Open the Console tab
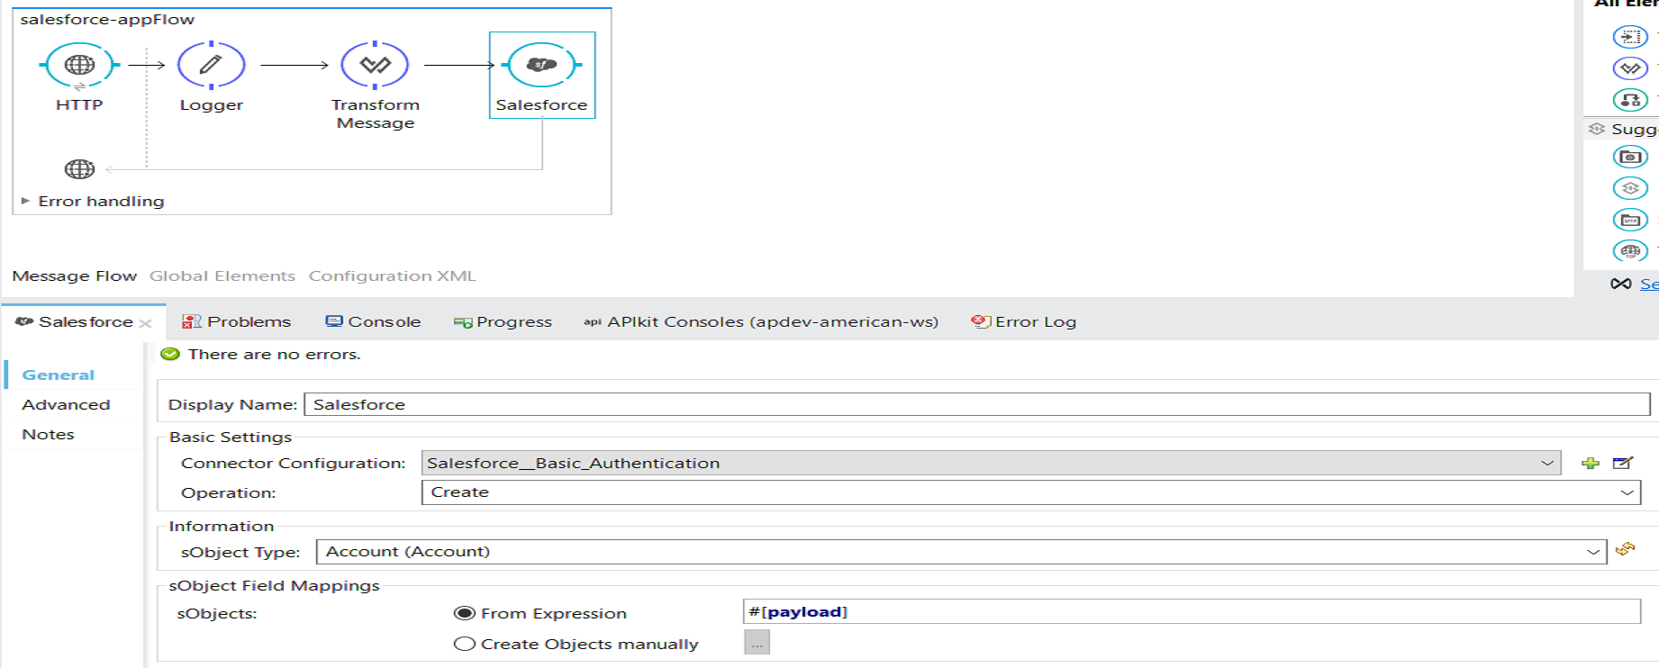The image size is (1659, 668). tap(373, 321)
